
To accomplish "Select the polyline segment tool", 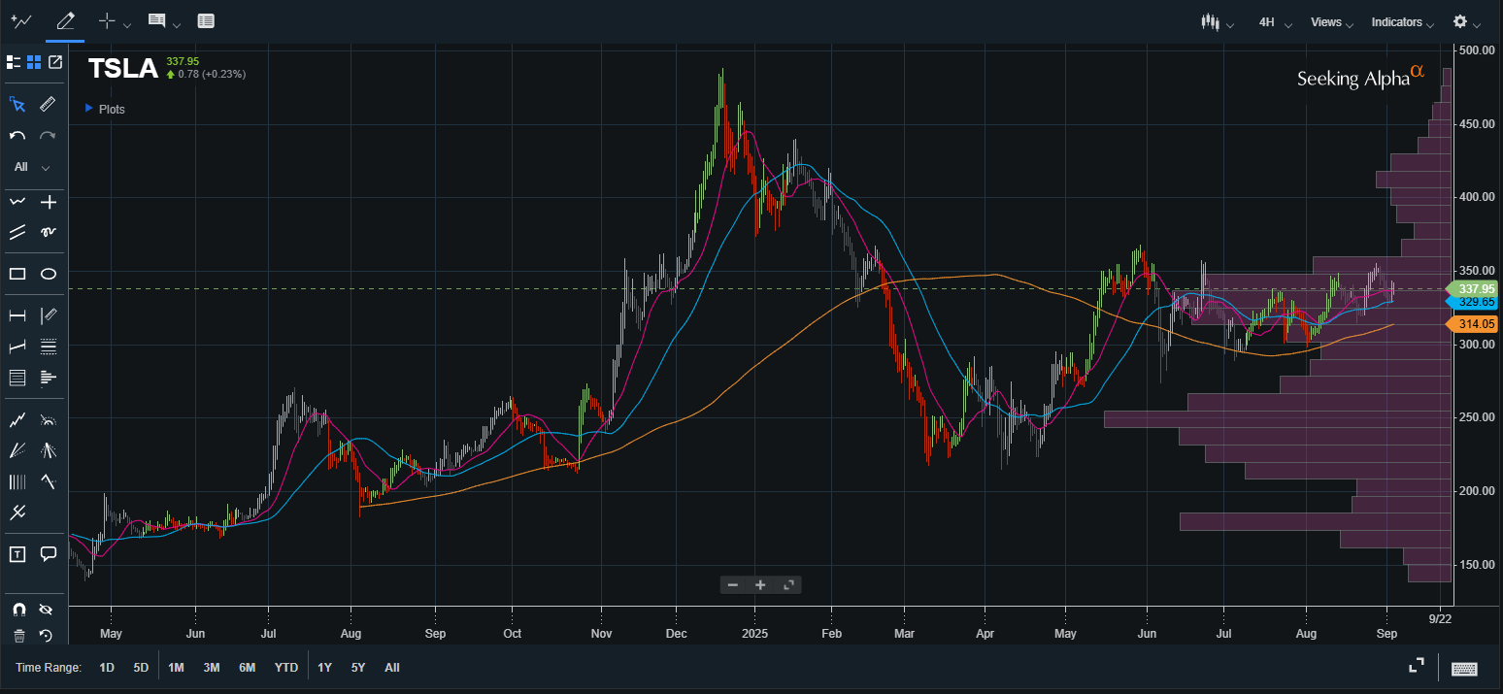I will coord(17,202).
